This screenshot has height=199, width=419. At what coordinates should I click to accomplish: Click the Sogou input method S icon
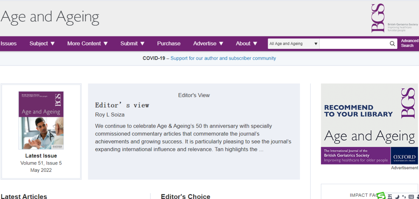click(381, 196)
